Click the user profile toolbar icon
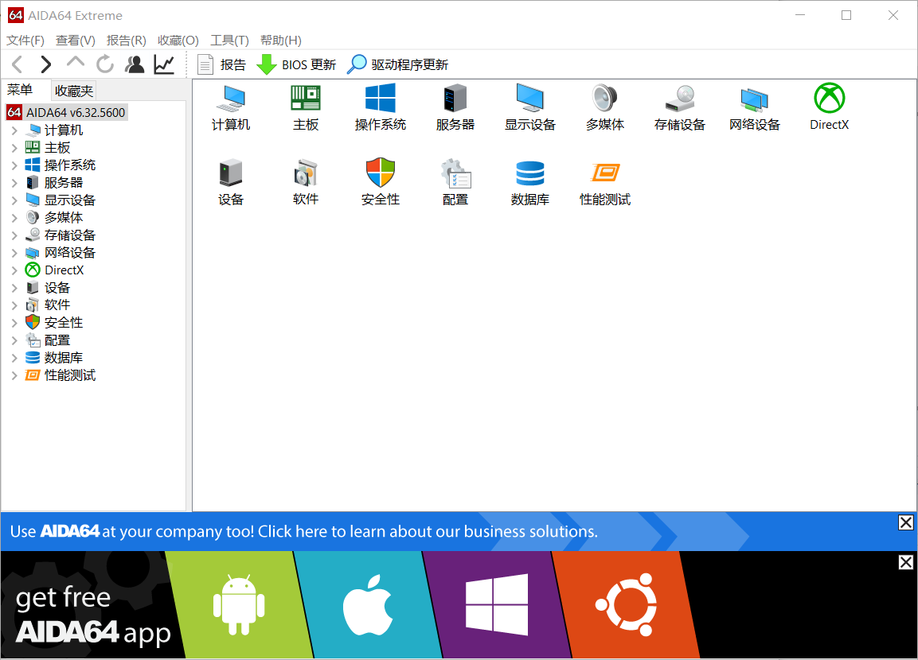 pos(135,64)
